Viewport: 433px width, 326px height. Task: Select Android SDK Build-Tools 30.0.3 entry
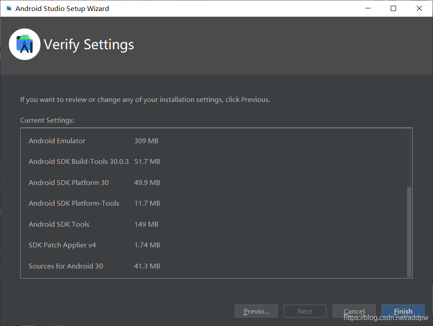click(x=79, y=161)
